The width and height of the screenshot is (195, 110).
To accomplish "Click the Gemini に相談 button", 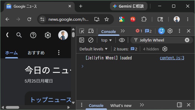I will 129,6.
